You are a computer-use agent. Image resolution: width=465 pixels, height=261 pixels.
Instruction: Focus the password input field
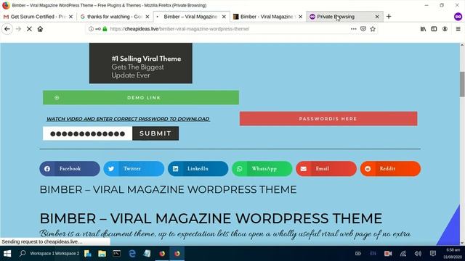coord(87,133)
